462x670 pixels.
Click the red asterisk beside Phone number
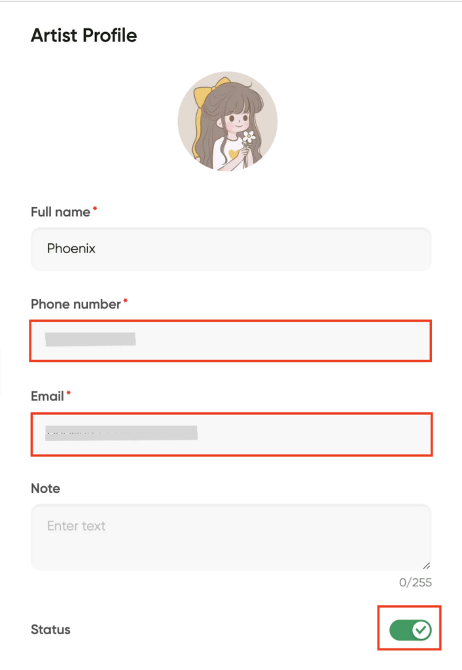tap(126, 301)
